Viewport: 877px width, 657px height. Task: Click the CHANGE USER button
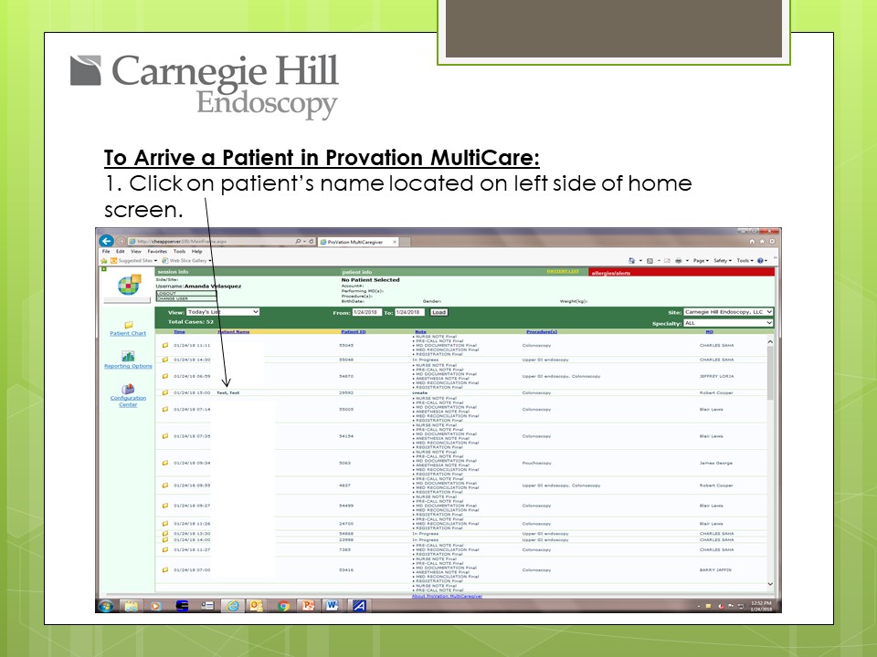point(185,298)
